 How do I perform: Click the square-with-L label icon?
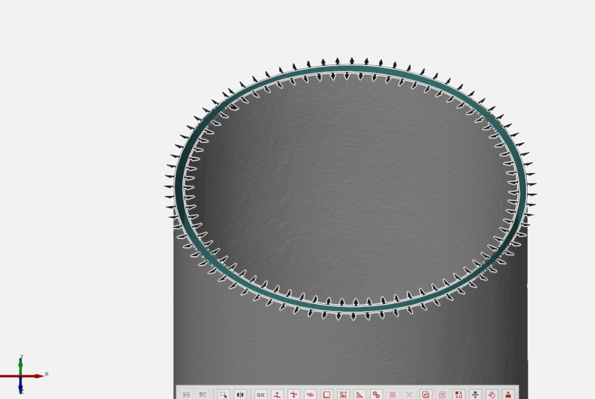click(x=344, y=392)
